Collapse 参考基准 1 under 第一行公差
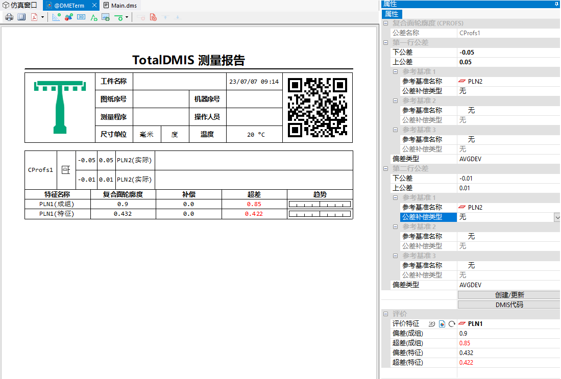561x379 pixels. (x=395, y=71)
